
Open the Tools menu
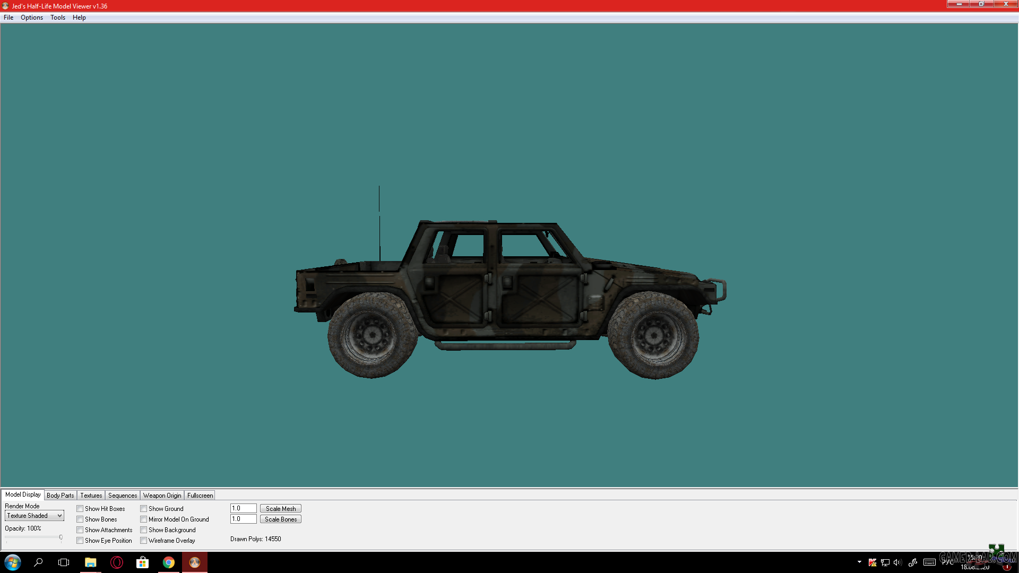(x=58, y=18)
